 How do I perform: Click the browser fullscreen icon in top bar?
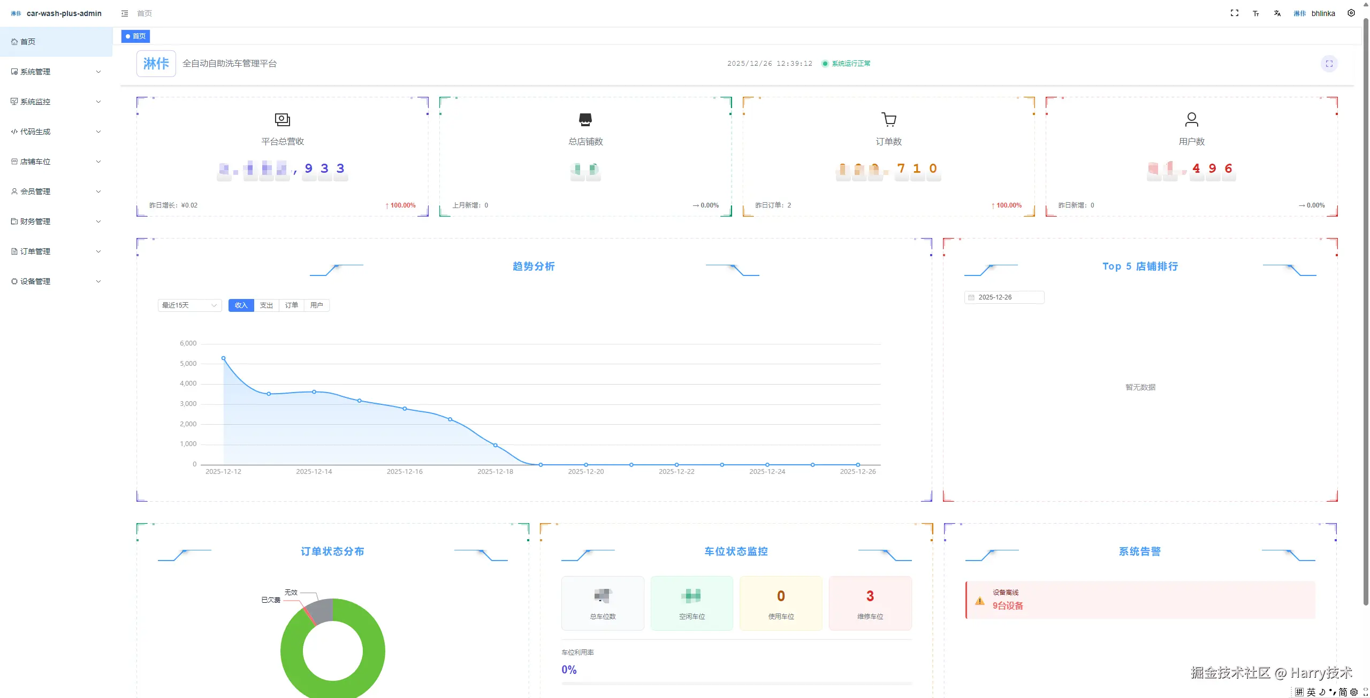(1235, 13)
